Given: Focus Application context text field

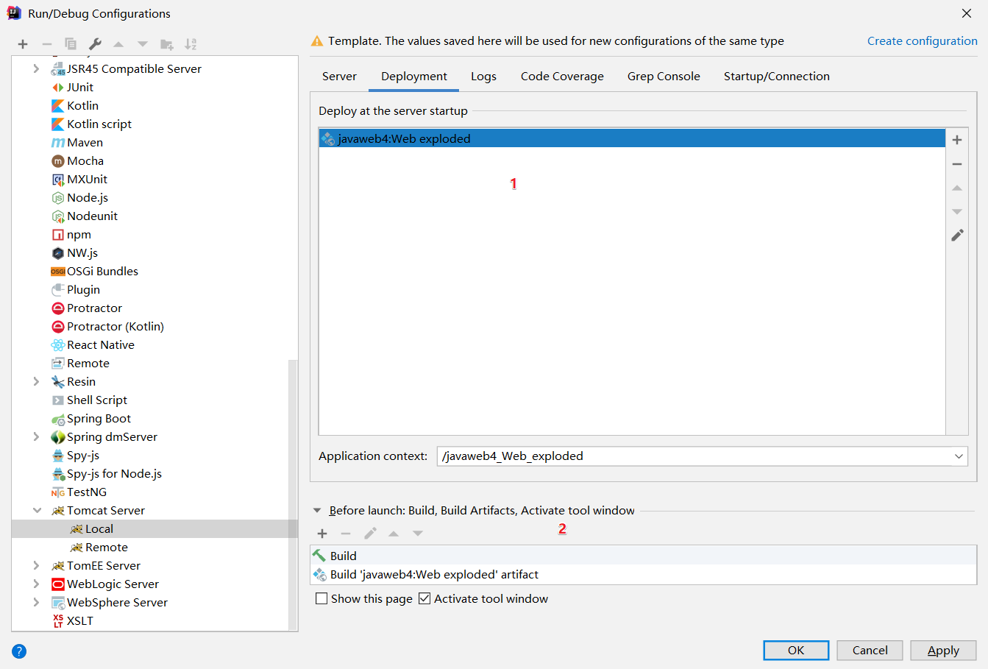Looking at the screenshot, I should pyautogui.click(x=694, y=456).
